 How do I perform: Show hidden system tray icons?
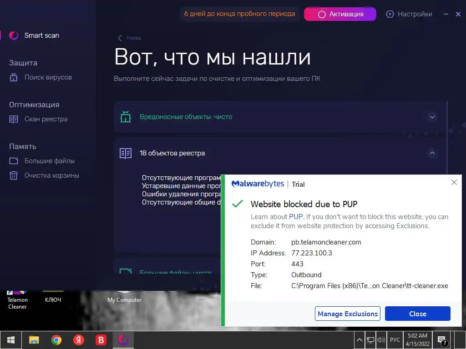coord(360,340)
